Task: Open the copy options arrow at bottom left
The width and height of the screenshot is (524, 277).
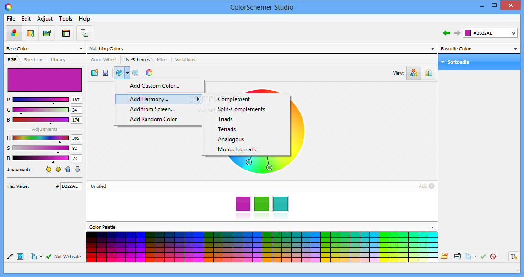Action: tap(41, 256)
